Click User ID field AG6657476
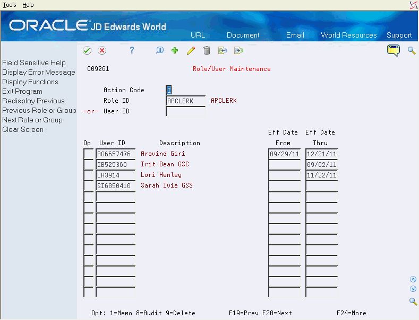Viewport: 419px width, 320px height. pos(115,154)
